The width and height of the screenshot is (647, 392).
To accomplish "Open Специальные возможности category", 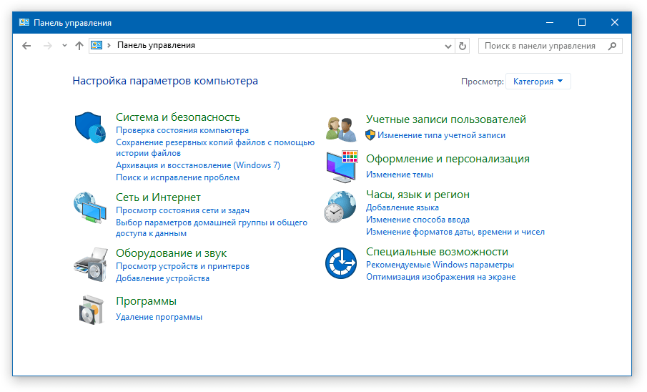I will [437, 252].
